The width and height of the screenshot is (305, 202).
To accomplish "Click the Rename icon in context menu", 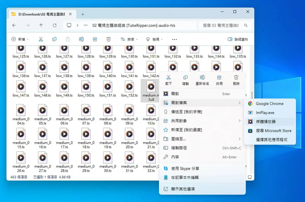I will [202, 77].
